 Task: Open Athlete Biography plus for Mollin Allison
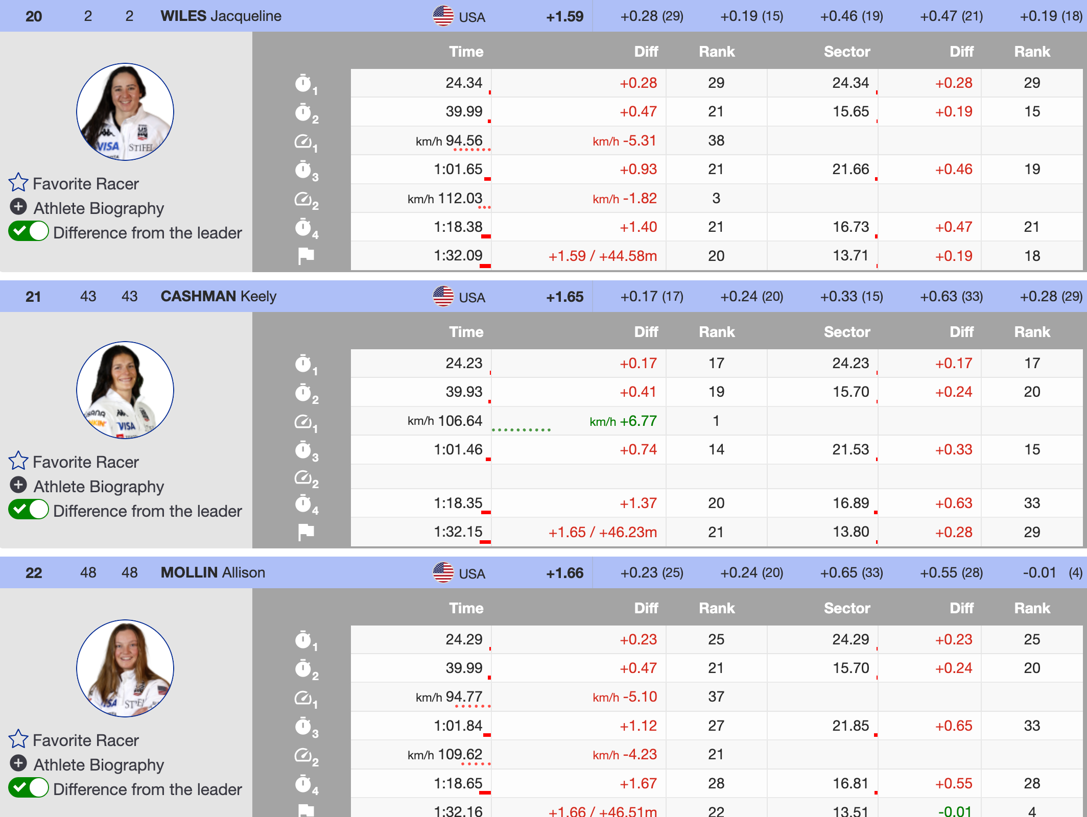18,764
